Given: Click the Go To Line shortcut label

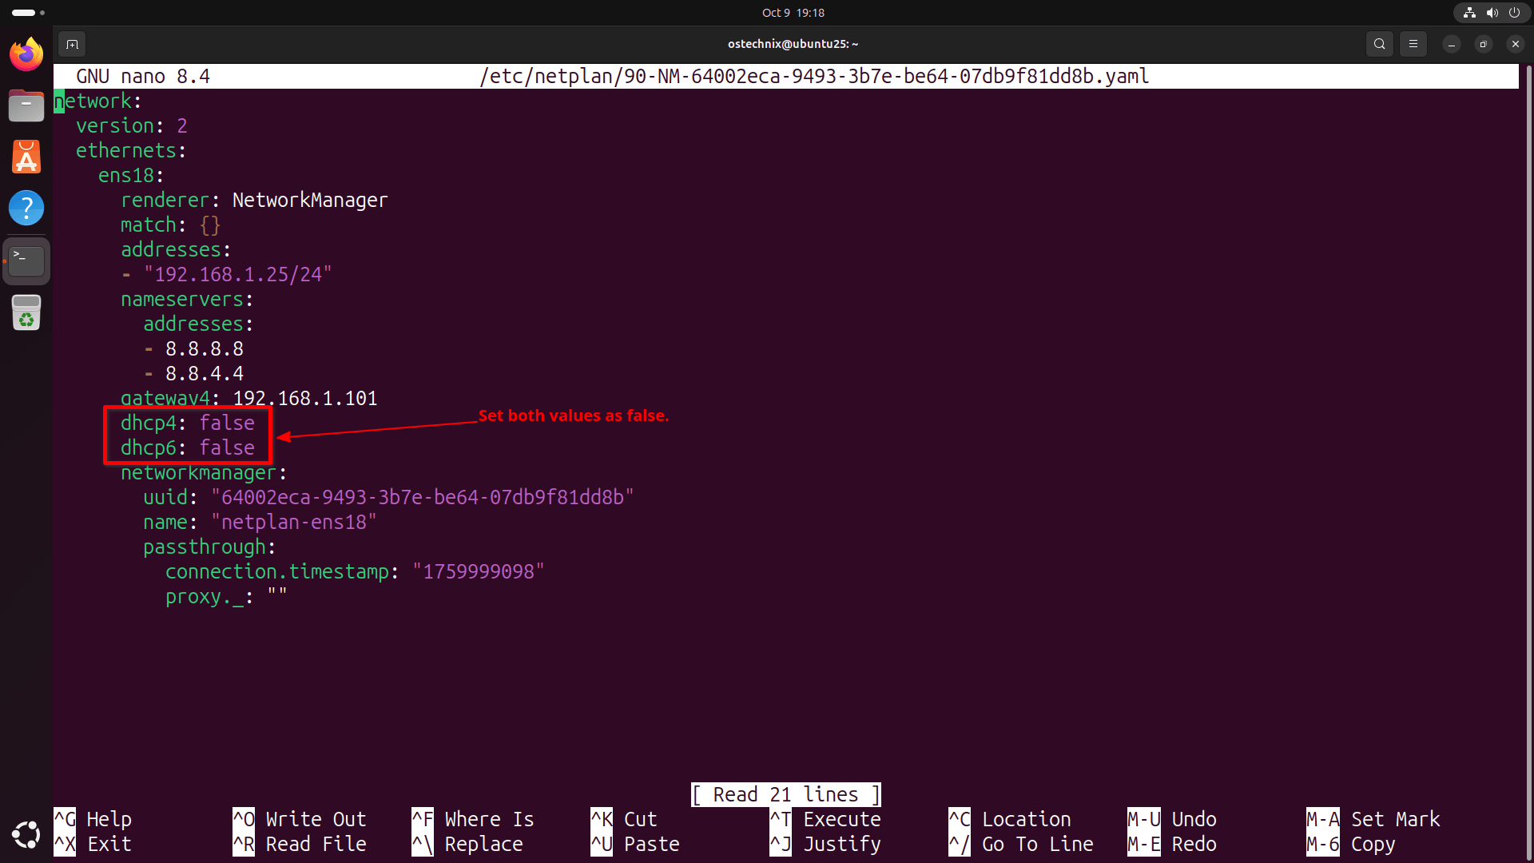Looking at the screenshot, I should click(x=1037, y=844).
